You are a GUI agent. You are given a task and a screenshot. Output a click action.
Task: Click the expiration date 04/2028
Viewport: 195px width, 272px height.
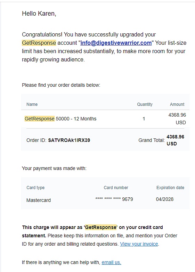click(165, 199)
